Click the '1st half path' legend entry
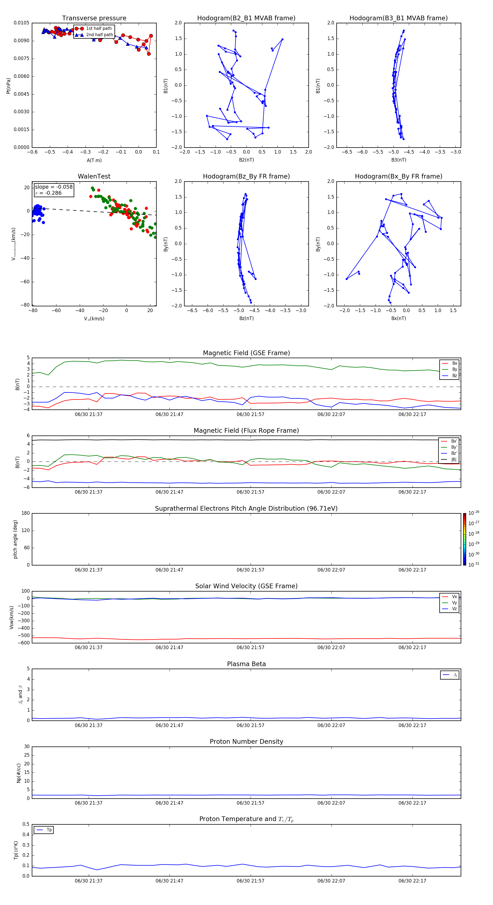The height and width of the screenshot is (905, 493). [x=94, y=29]
